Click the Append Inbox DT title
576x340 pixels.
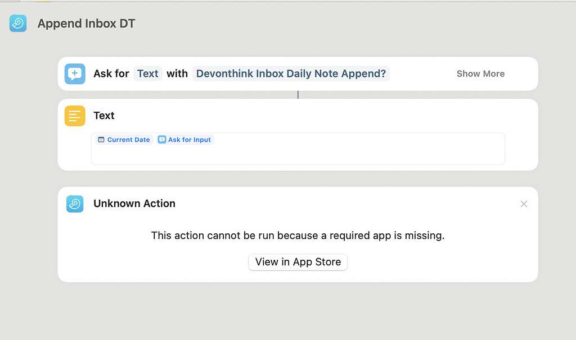[x=86, y=24]
